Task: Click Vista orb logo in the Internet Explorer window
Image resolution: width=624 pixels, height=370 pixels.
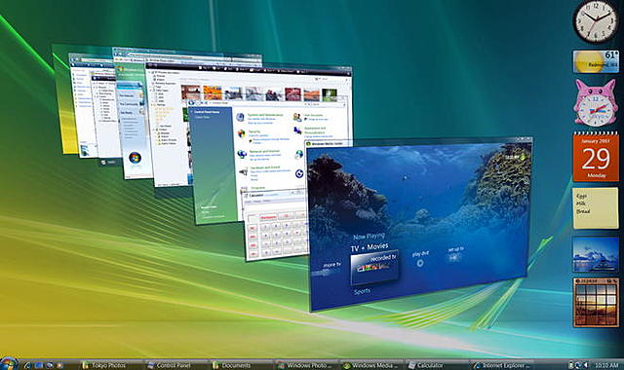Action: tap(135, 158)
